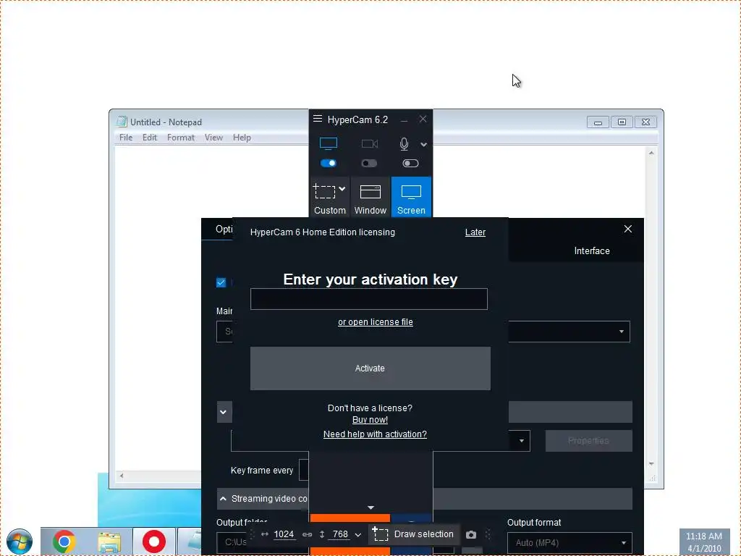Toggle the aspect ratio link icon
Viewport: 741px width, 556px height.
point(307,535)
